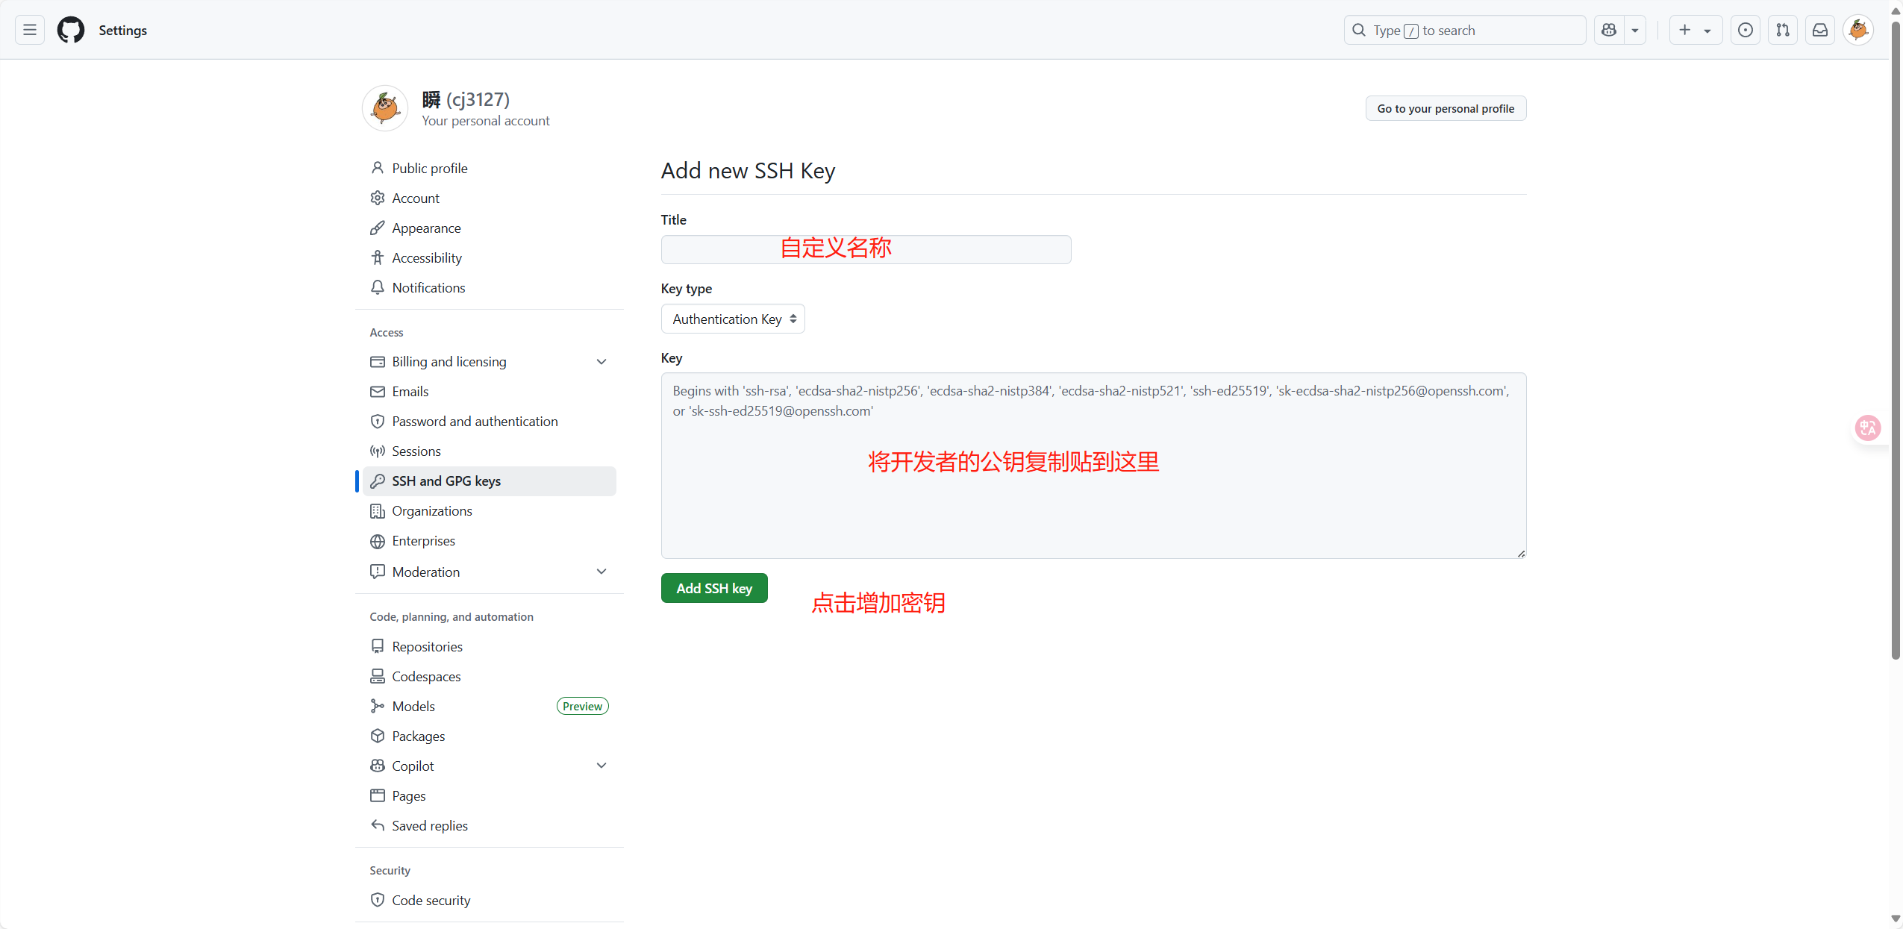1903x929 pixels.
Task: Click the Emails envelope icon
Action: click(378, 391)
